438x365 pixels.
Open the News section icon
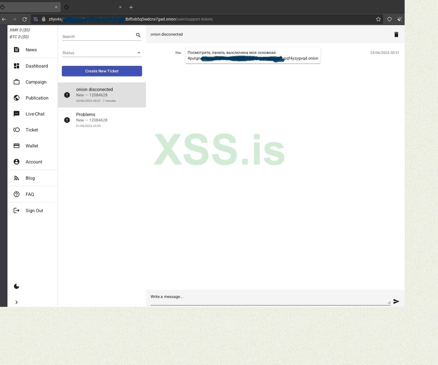pyautogui.click(x=17, y=50)
